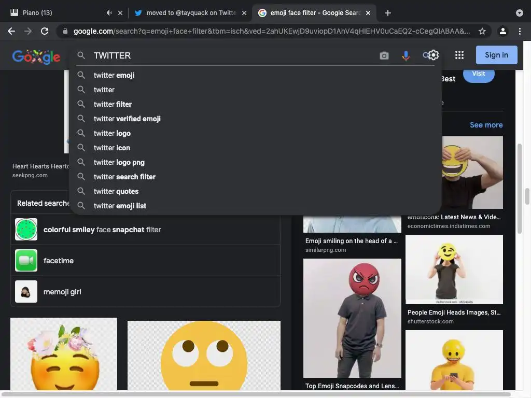Choose the 'twitter emoji list' suggestion
The image size is (531, 398).
(256, 206)
